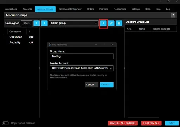Select the Audacity connection row

tap(21, 42)
